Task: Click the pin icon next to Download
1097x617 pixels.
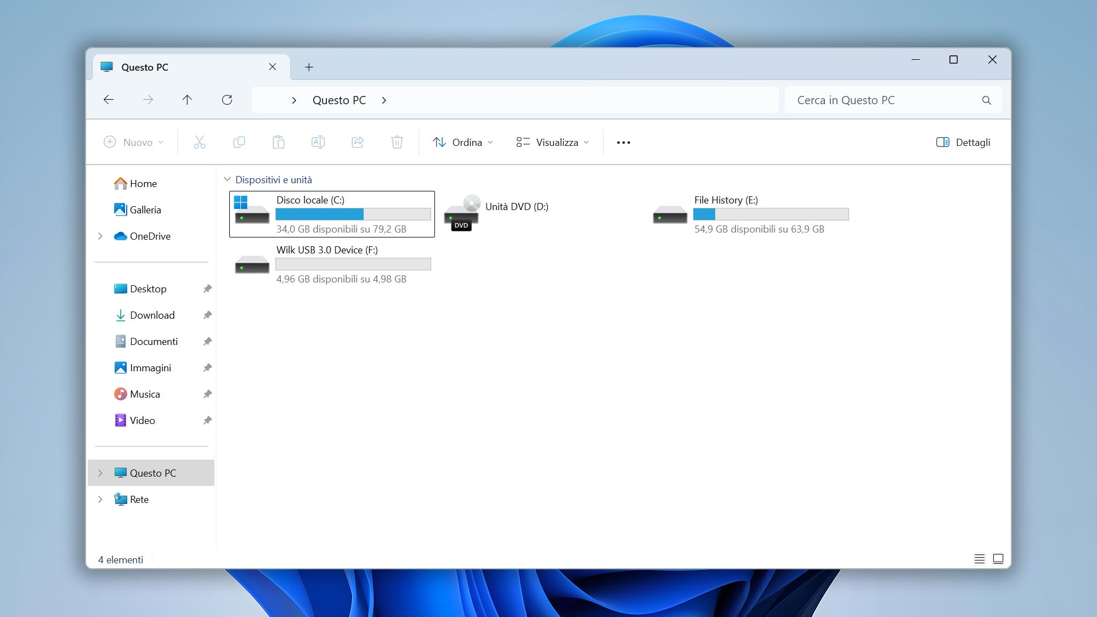Action: [207, 315]
